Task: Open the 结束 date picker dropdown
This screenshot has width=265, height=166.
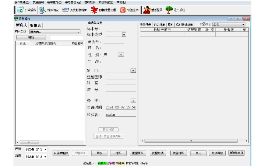Action: point(45,157)
